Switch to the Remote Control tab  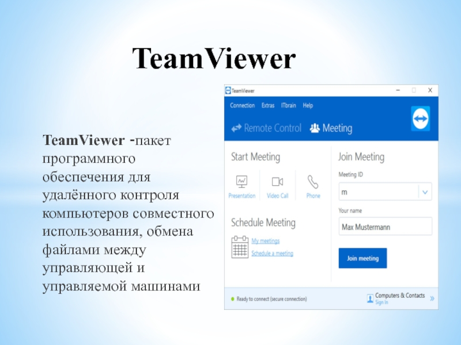click(266, 128)
